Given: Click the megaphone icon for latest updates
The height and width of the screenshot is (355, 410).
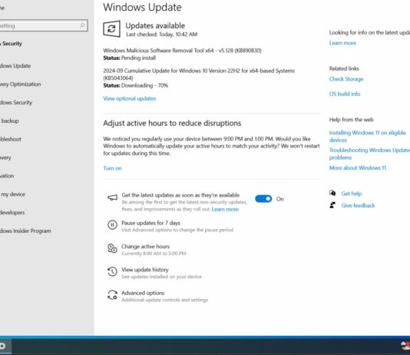Looking at the screenshot, I should click(x=112, y=197).
